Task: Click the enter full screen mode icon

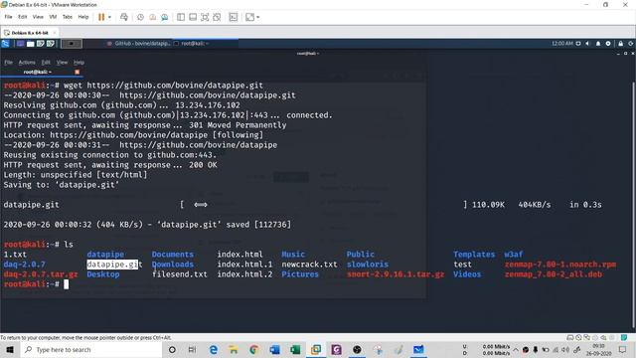Action: pos(205,17)
